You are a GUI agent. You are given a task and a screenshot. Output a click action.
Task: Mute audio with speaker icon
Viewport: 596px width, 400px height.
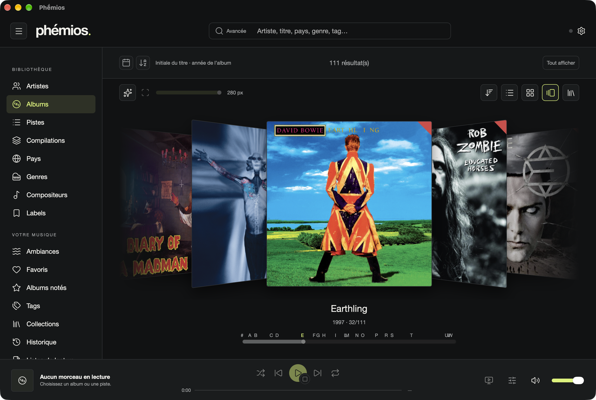point(535,380)
